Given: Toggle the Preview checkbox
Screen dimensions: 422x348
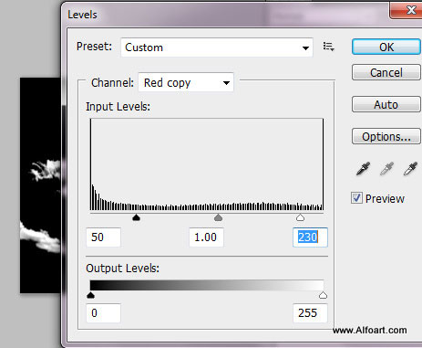Looking at the screenshot, I should 356,198.
